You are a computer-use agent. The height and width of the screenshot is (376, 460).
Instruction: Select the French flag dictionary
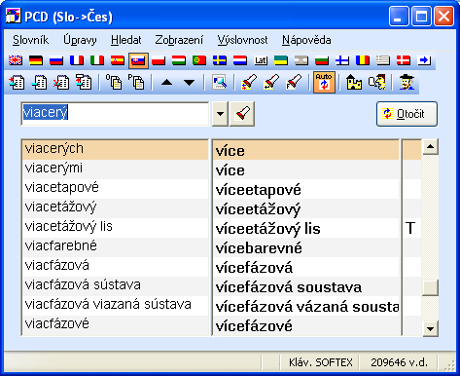(x=77, y=60)
